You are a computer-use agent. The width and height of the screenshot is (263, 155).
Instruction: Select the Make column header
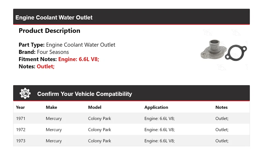[52, 107]
